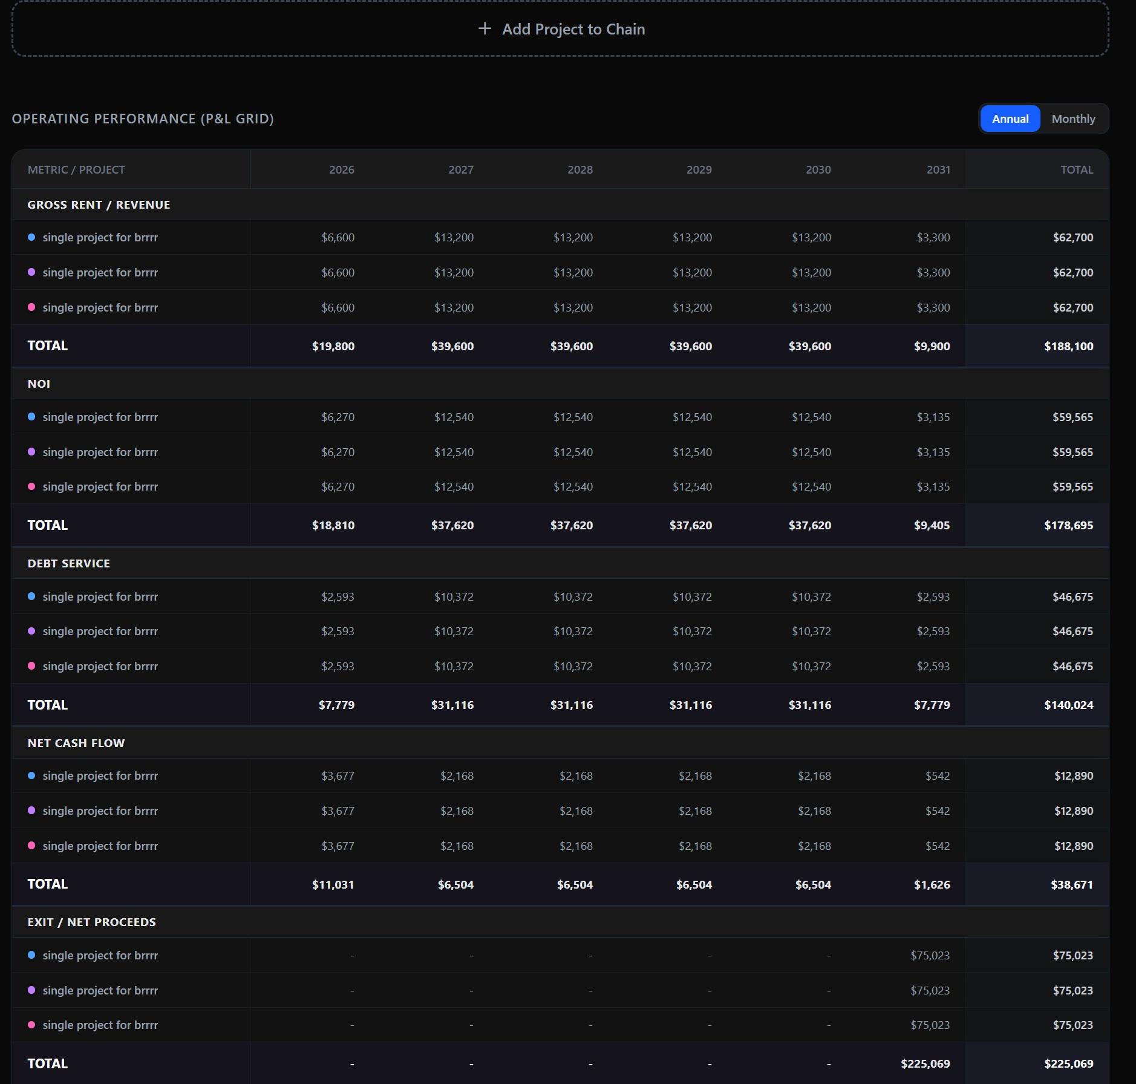The image size is (1136, 1084).
Task: Click the 2030 column header
Action: click(818, 170)
